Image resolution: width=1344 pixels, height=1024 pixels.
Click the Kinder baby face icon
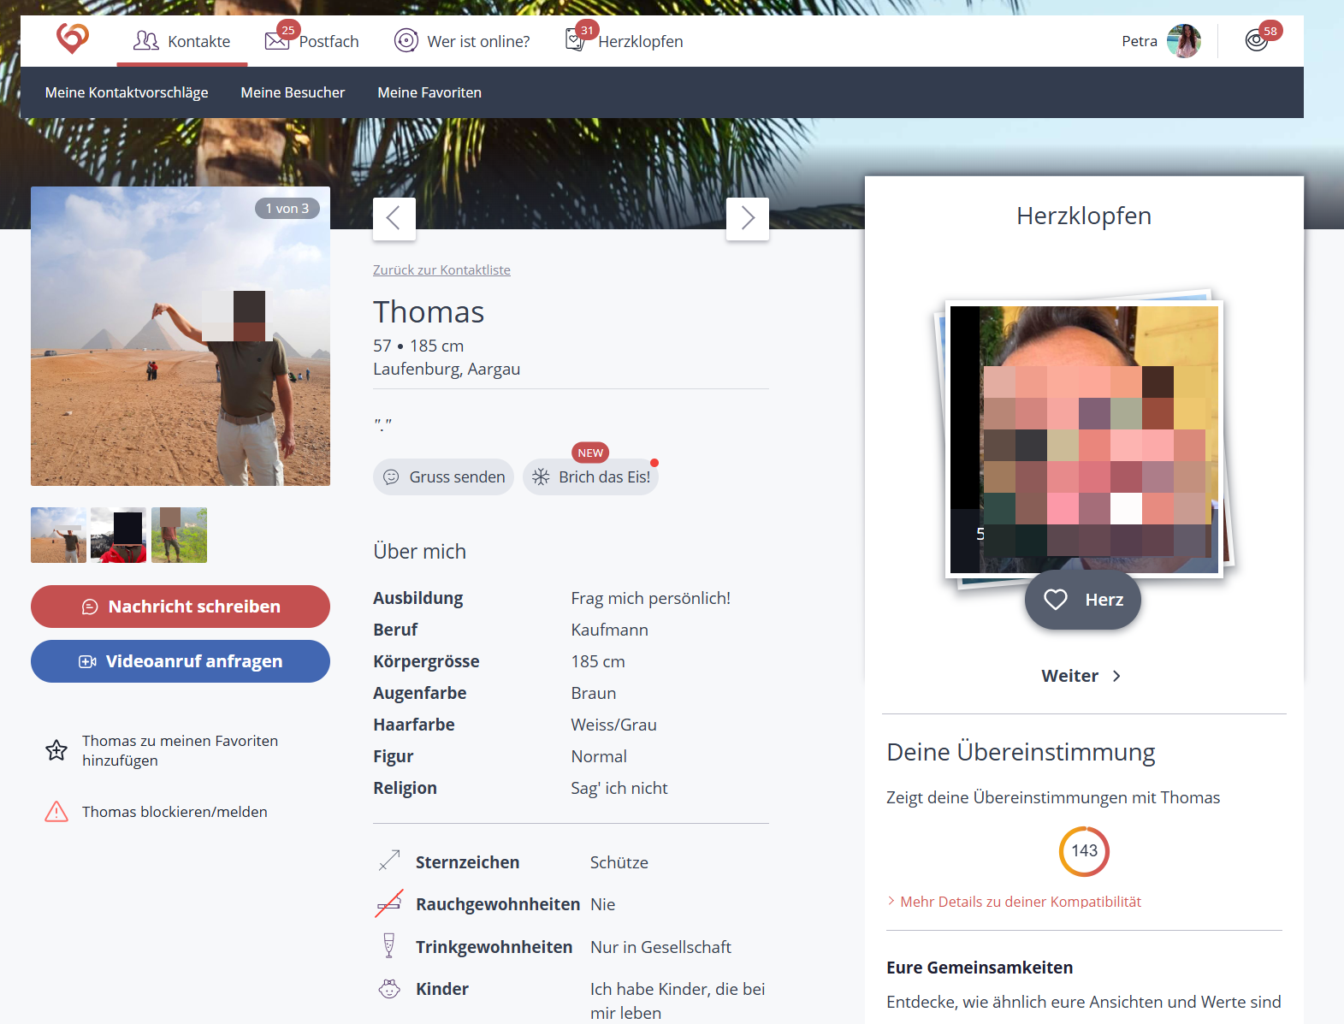[x=389, y=989]
